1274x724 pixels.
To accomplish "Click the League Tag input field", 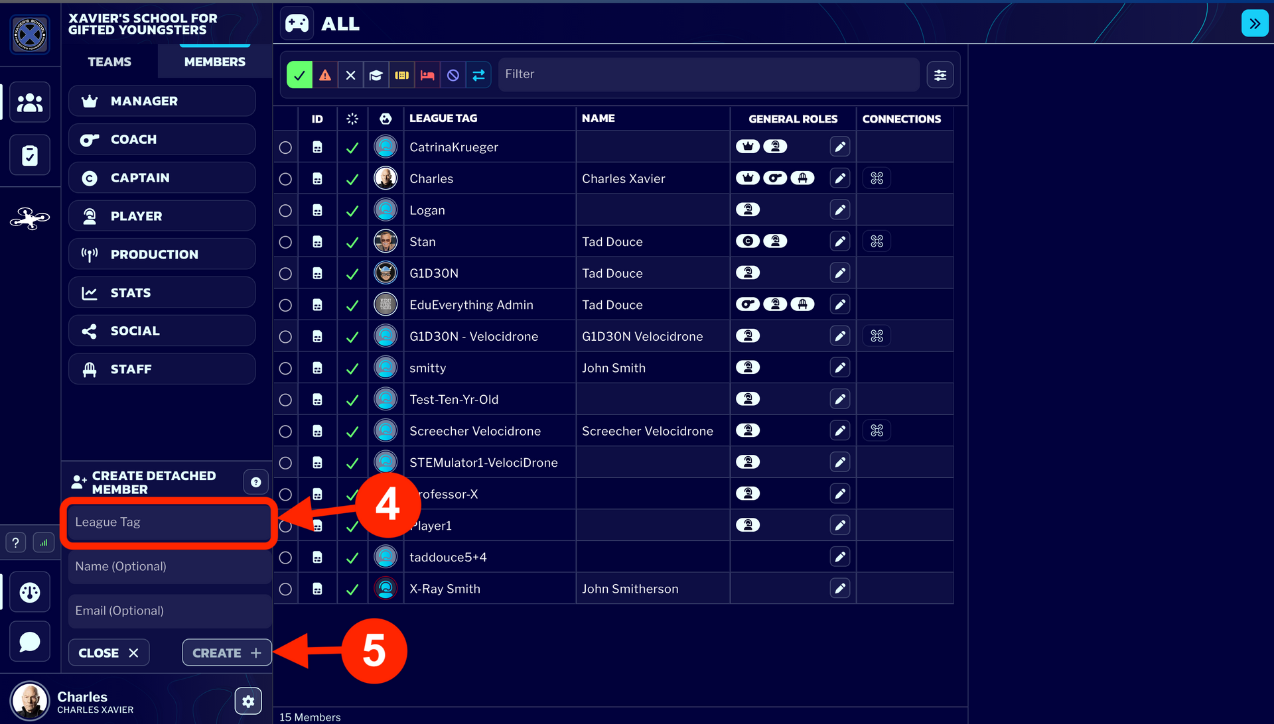I will tap(169, 522).
